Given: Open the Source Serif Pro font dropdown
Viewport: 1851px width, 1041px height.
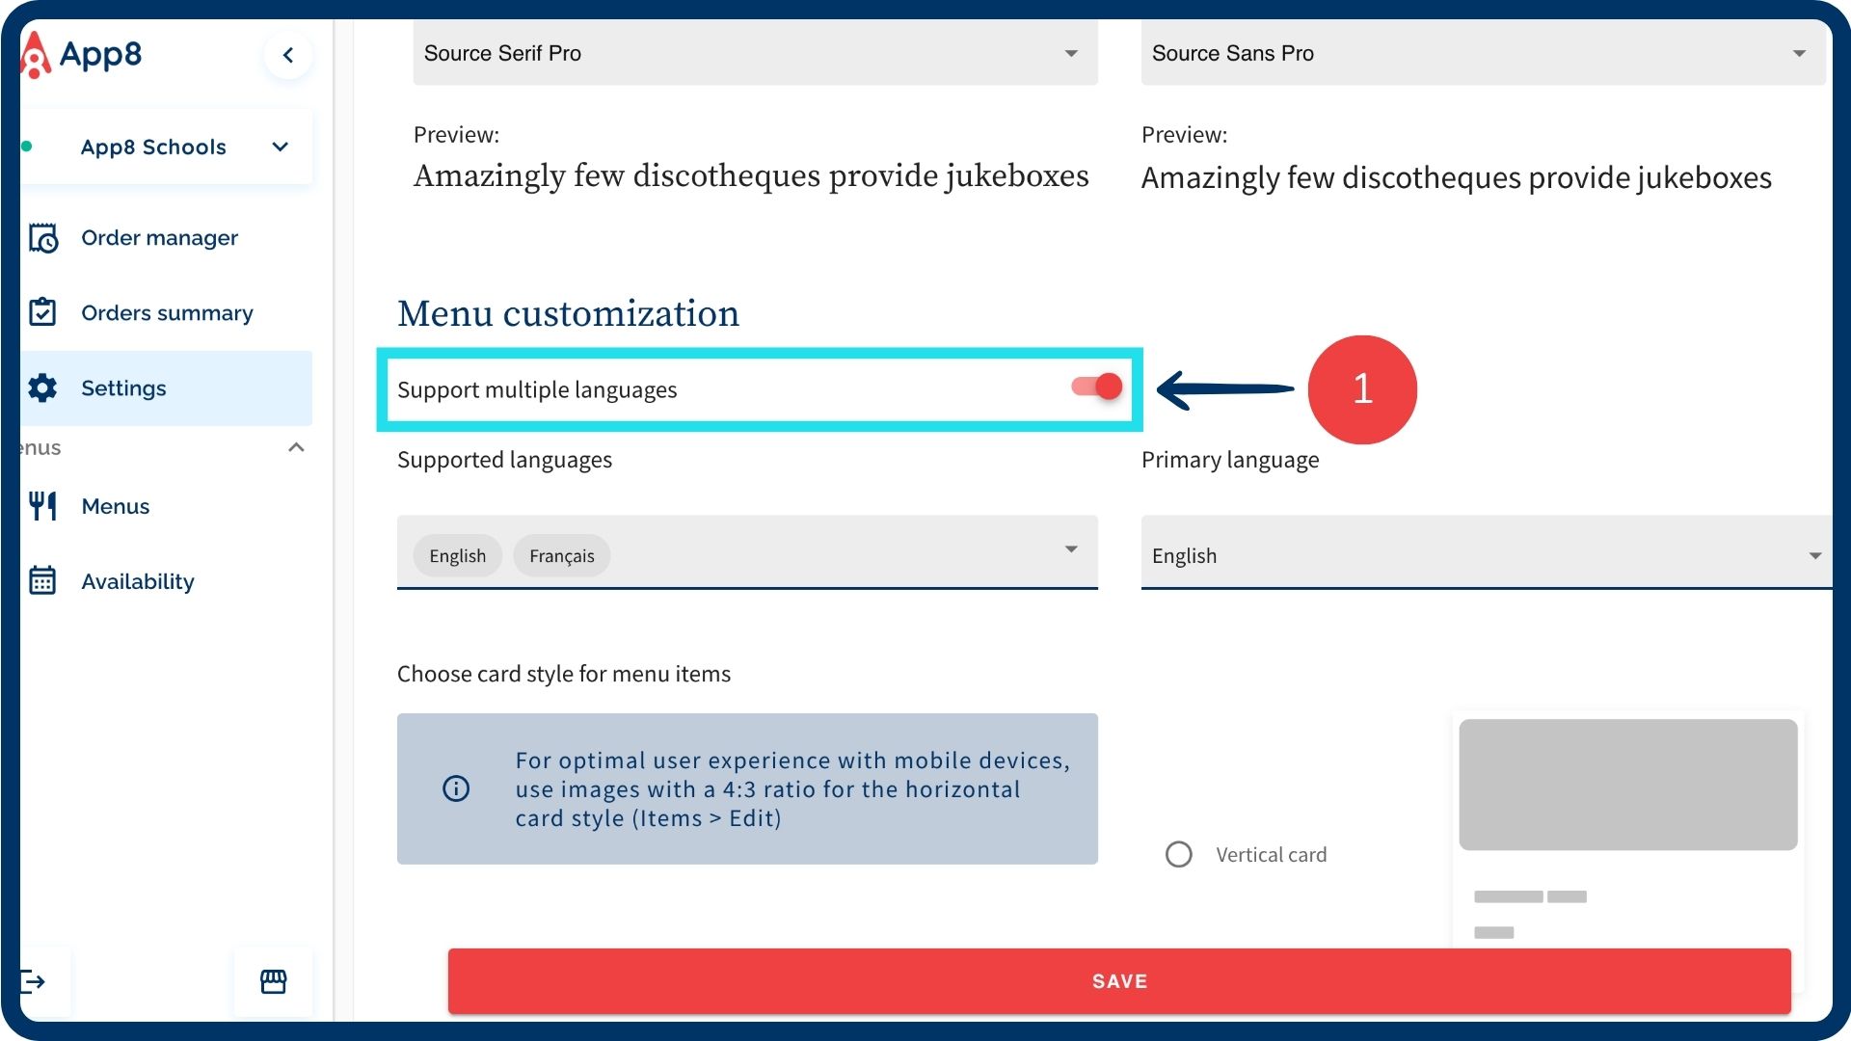Looking at the screenshot, I should 1070,54.
